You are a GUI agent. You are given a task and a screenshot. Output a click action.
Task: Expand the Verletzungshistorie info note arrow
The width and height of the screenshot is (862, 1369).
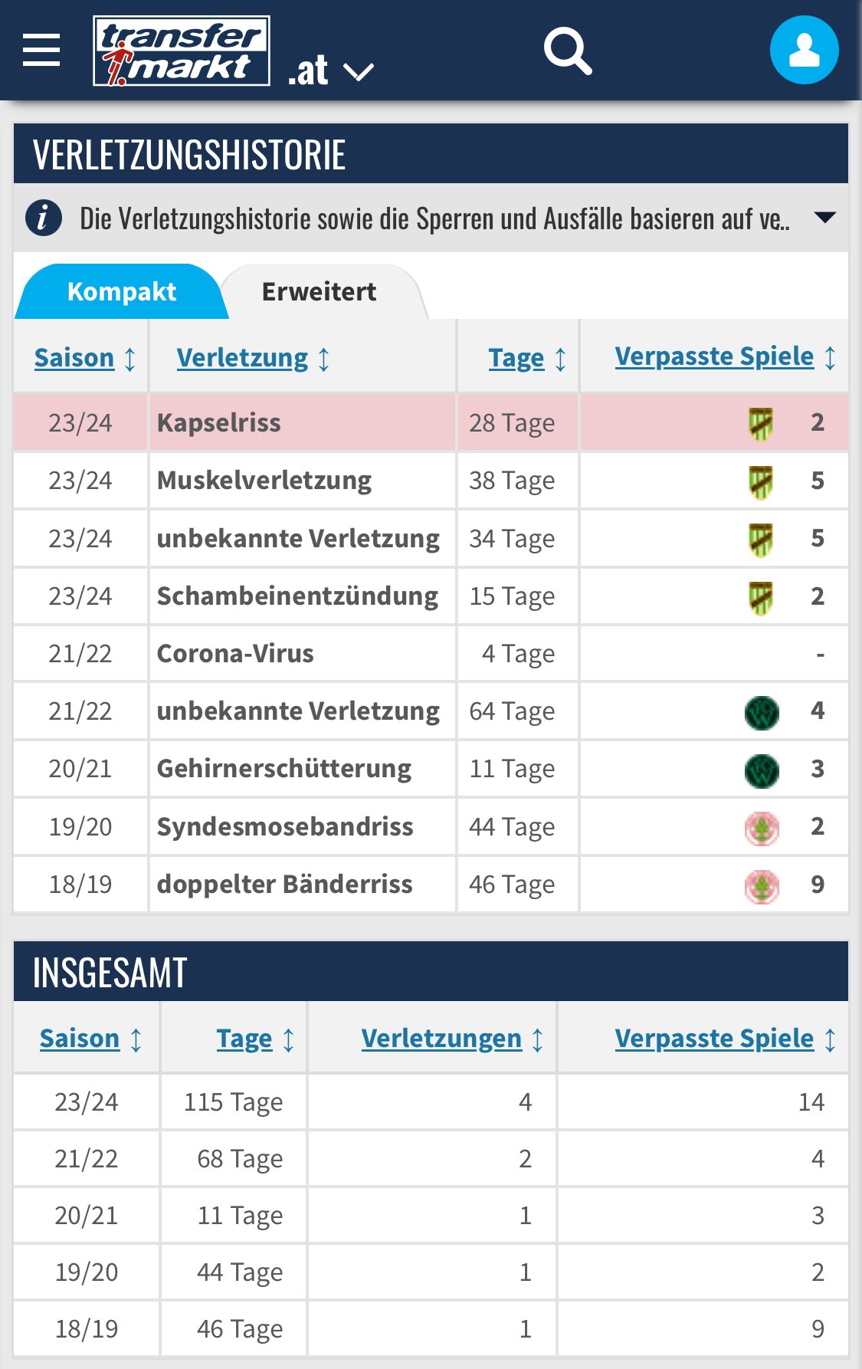pos(824,218)
